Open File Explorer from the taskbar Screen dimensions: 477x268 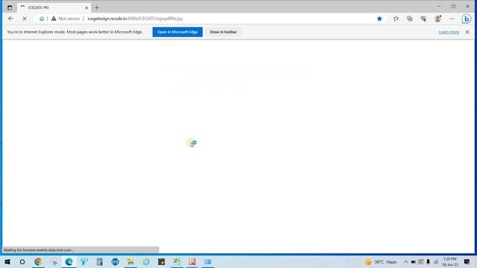coord(130,261)
